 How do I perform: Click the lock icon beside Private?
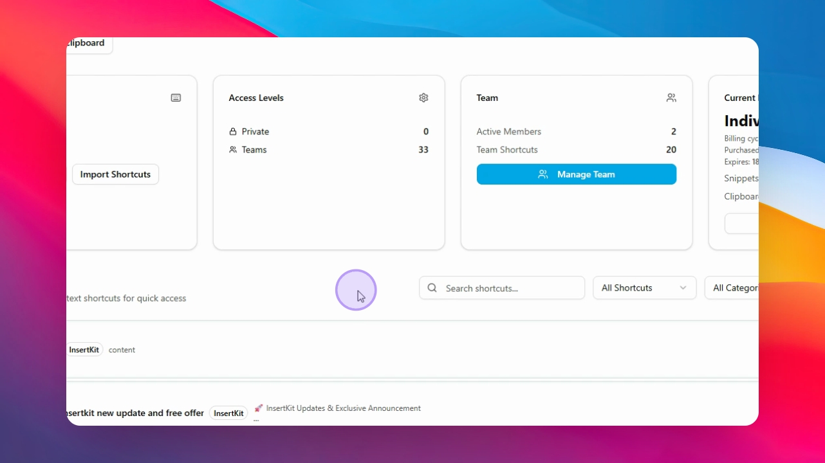click(233, 131)
